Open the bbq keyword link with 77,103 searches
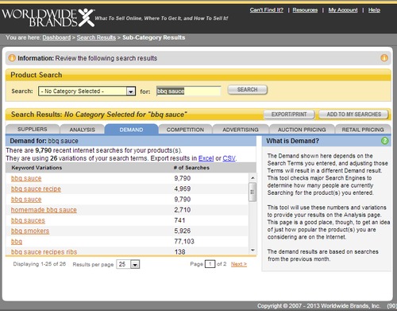This screenshot has width=397, height=311. tap(17, 242)
